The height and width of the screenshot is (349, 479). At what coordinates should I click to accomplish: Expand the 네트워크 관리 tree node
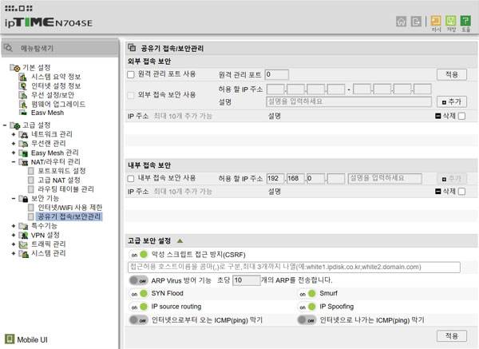(x=14, y=134)
